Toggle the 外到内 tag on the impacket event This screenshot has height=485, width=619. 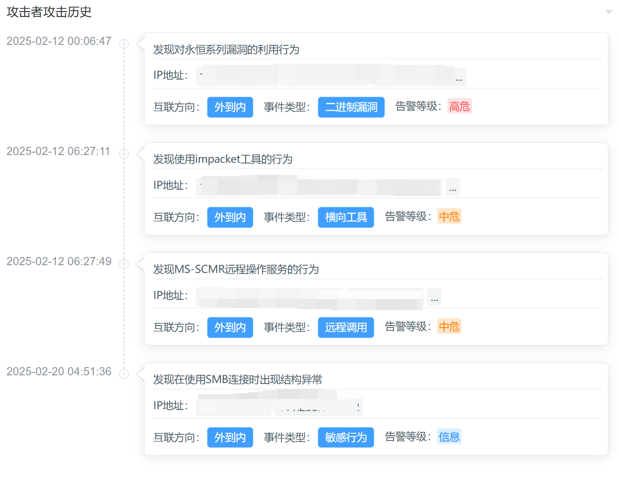tap(230, 217)
